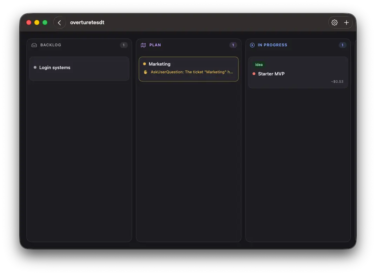The image size is (376, 275).
Task: Click the idea tag on Starter MVP card
Action: (x=259, y=65)
